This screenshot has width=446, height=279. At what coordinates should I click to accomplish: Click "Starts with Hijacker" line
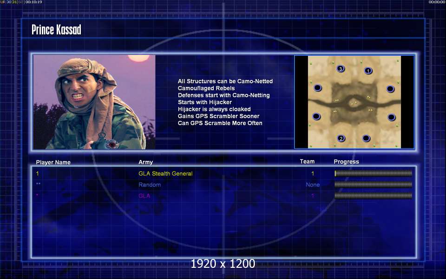click(x=205, y=102)
